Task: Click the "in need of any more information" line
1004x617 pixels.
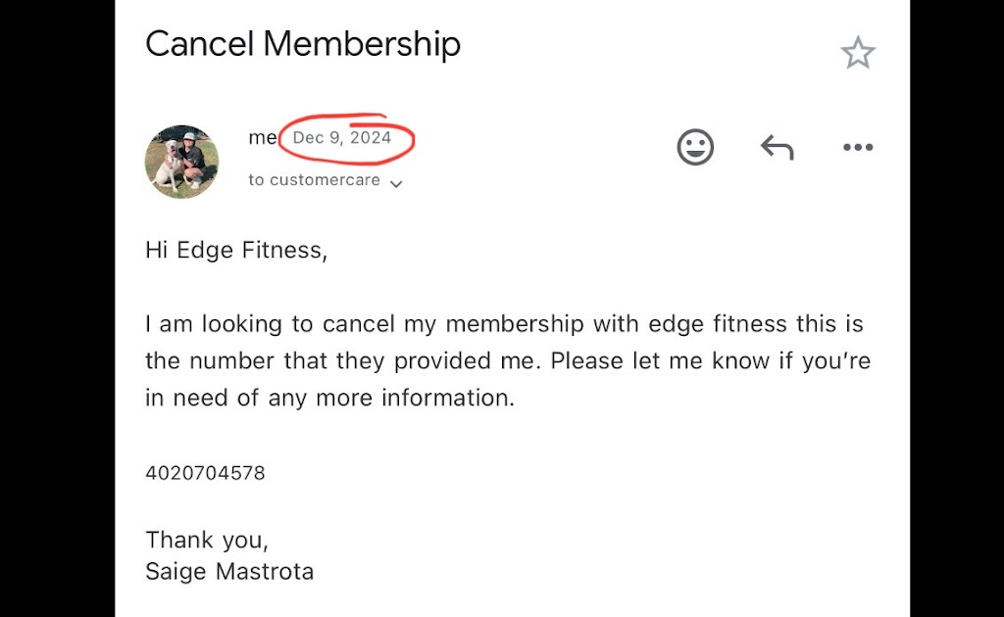Action: tap(329, 399)
